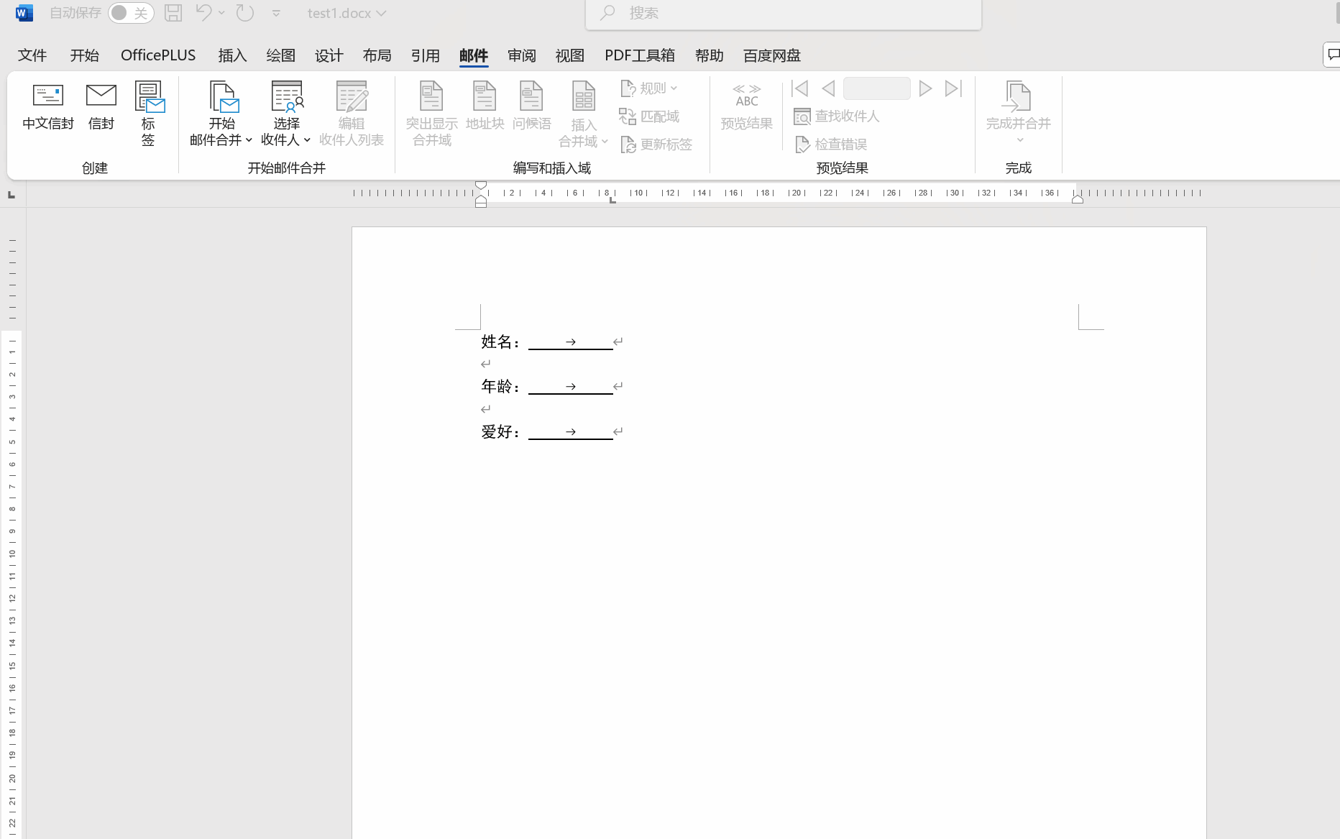
Task: Click the Save icon in title bar
Action: tap(173, 13)
